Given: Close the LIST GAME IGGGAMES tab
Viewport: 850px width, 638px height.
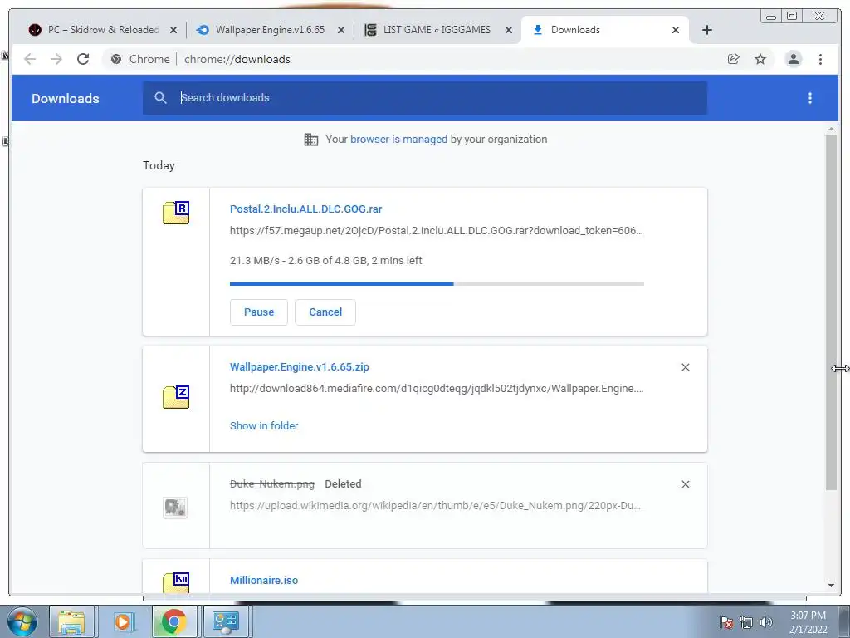Looking at the screenshot, I should point(509,31).
